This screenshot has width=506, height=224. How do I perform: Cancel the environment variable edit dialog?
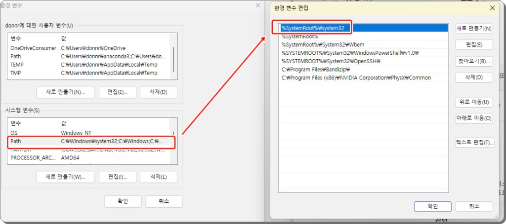[473, 206]
